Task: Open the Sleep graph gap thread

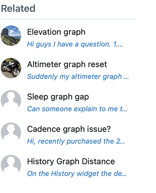Action: (58, 97)
